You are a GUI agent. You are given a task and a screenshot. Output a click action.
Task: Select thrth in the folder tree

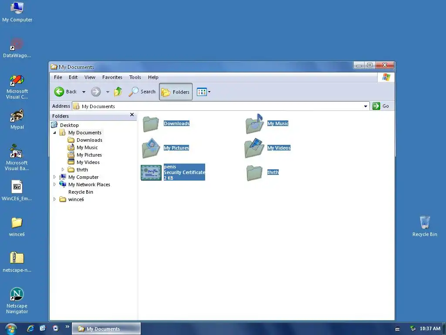(x=82, y=170)
